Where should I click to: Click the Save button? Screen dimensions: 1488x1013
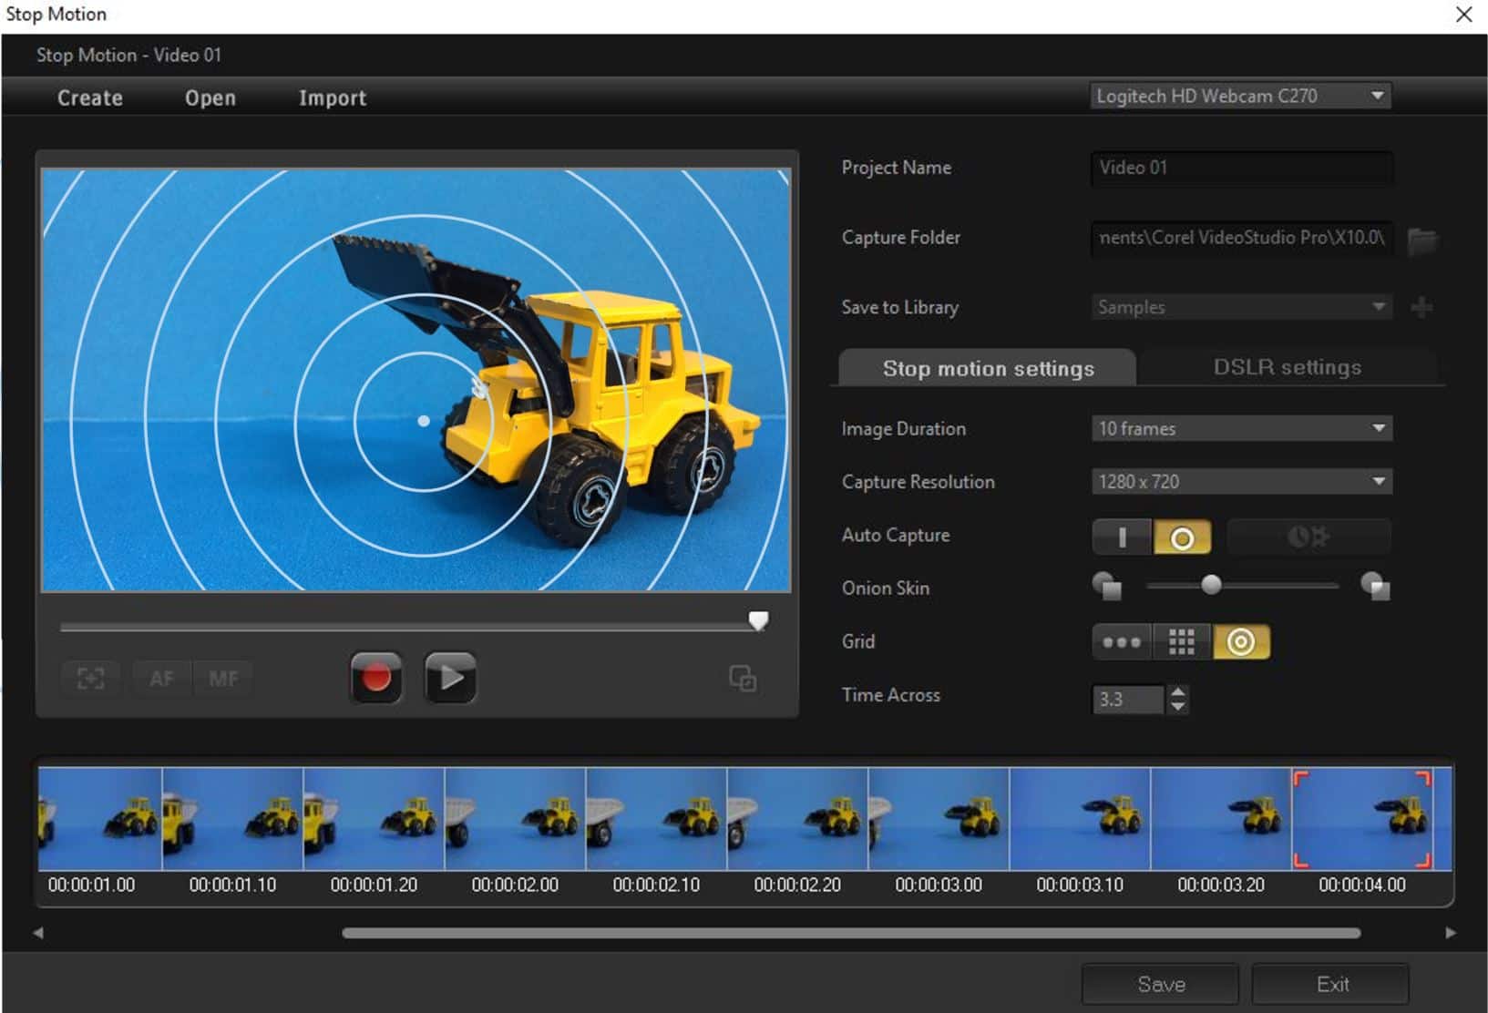point(1160,984)
